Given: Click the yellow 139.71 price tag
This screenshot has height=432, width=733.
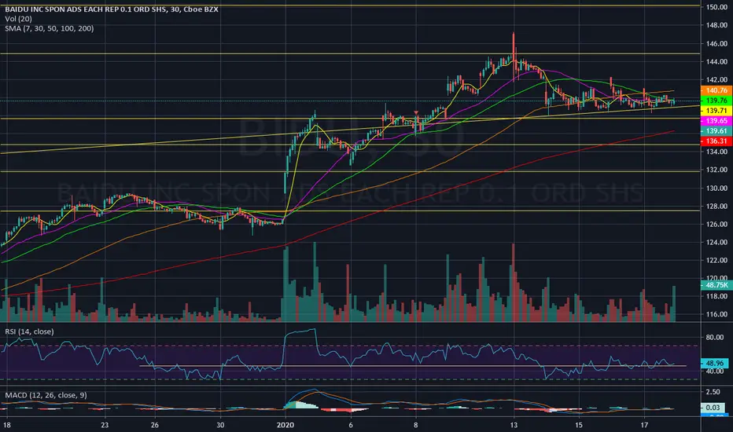Looking at the screenshot, I should pyautogui.click(x=716, y=111).
